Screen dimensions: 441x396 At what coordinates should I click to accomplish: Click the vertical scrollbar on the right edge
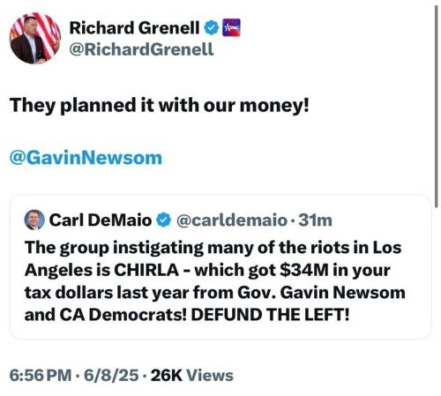(437, 107)
